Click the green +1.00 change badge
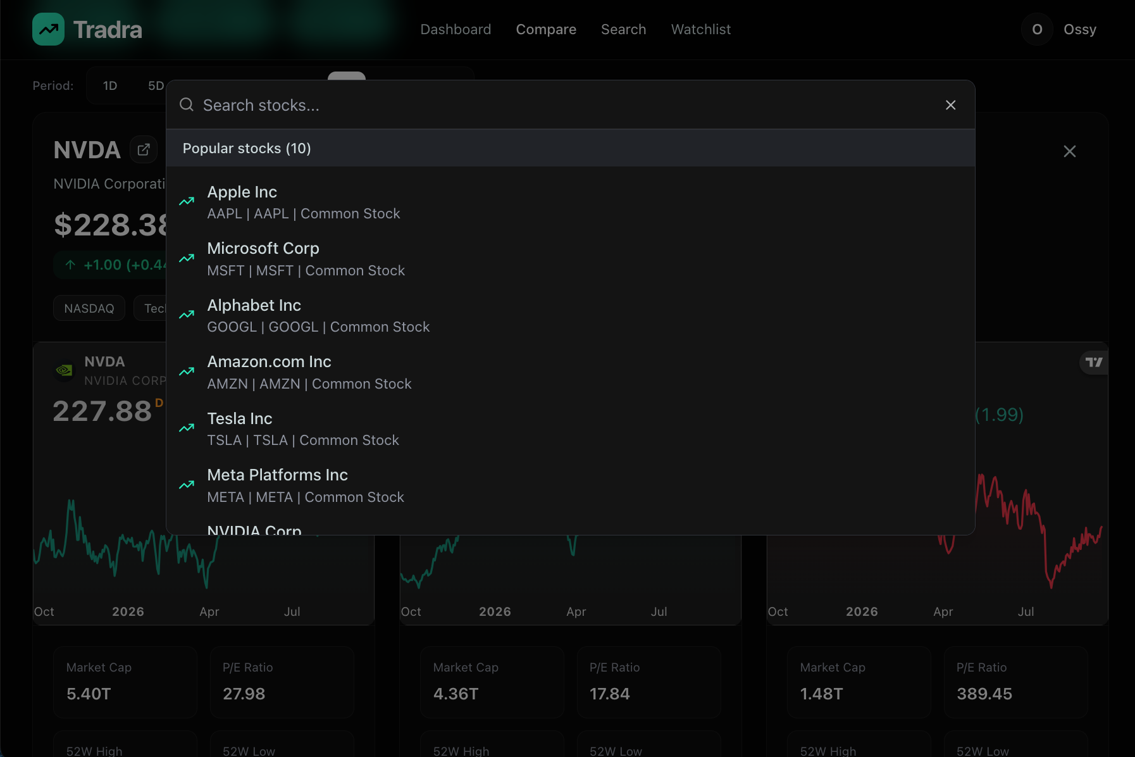Screen dimensions: 1135x757 tap(111, 265)
